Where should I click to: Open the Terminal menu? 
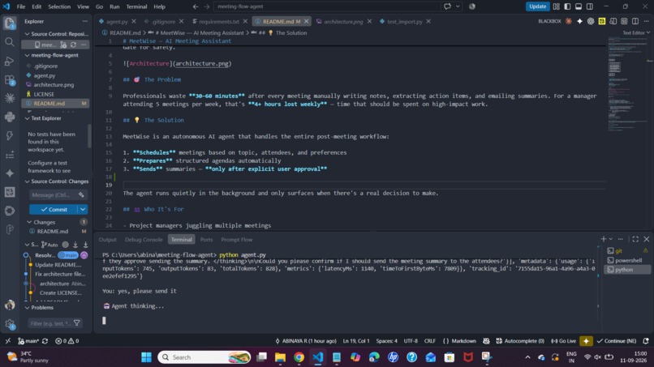(136, 6)
